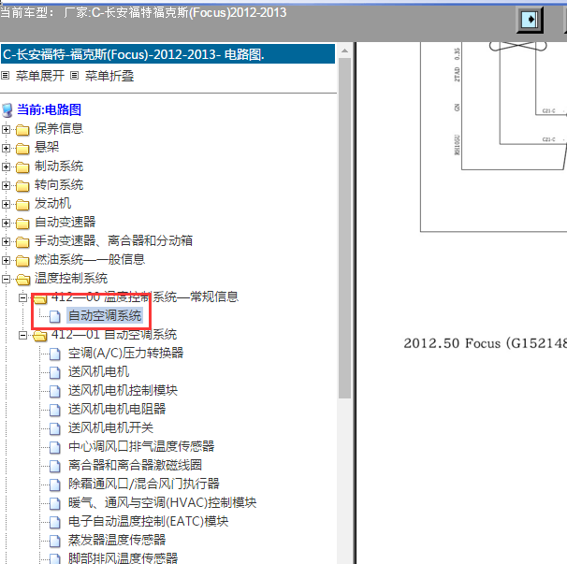Click the document icon beside 送风机电机
The image size is (567, 564).
pyautogui.click(x=55, y=372)
